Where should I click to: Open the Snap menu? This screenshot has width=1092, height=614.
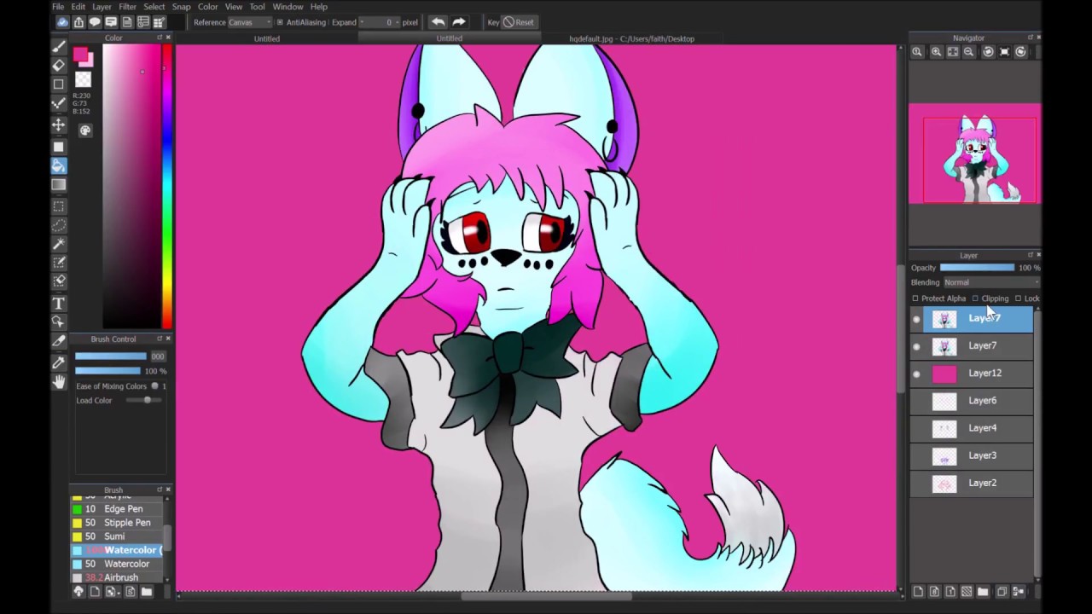click(181, 7)
